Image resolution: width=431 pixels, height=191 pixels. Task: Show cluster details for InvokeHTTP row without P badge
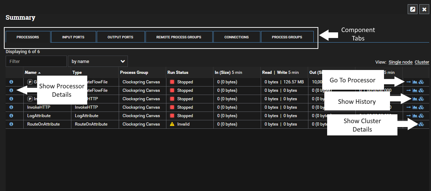421,107
